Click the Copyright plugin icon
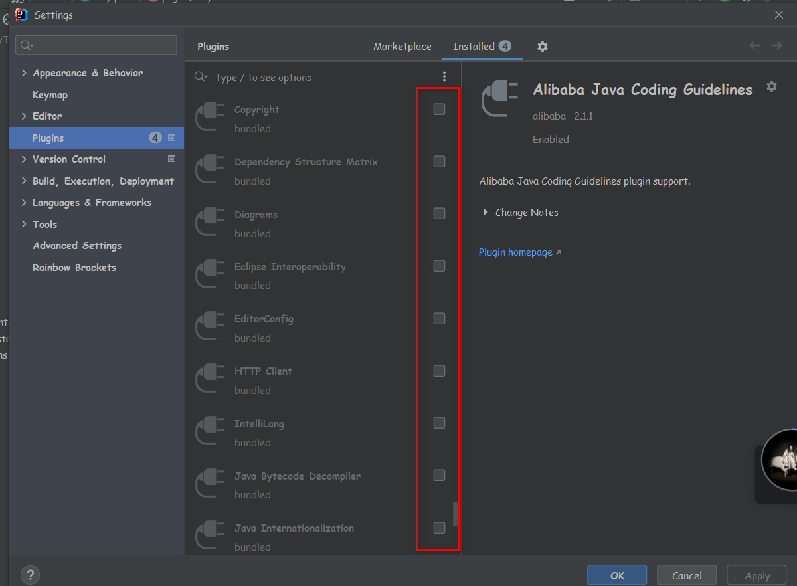 click(x=210, y=117)
